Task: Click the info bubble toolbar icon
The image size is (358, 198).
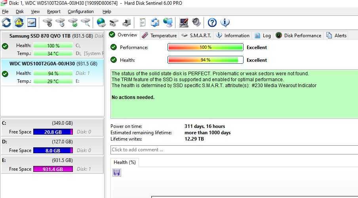Action: (225, 23)
